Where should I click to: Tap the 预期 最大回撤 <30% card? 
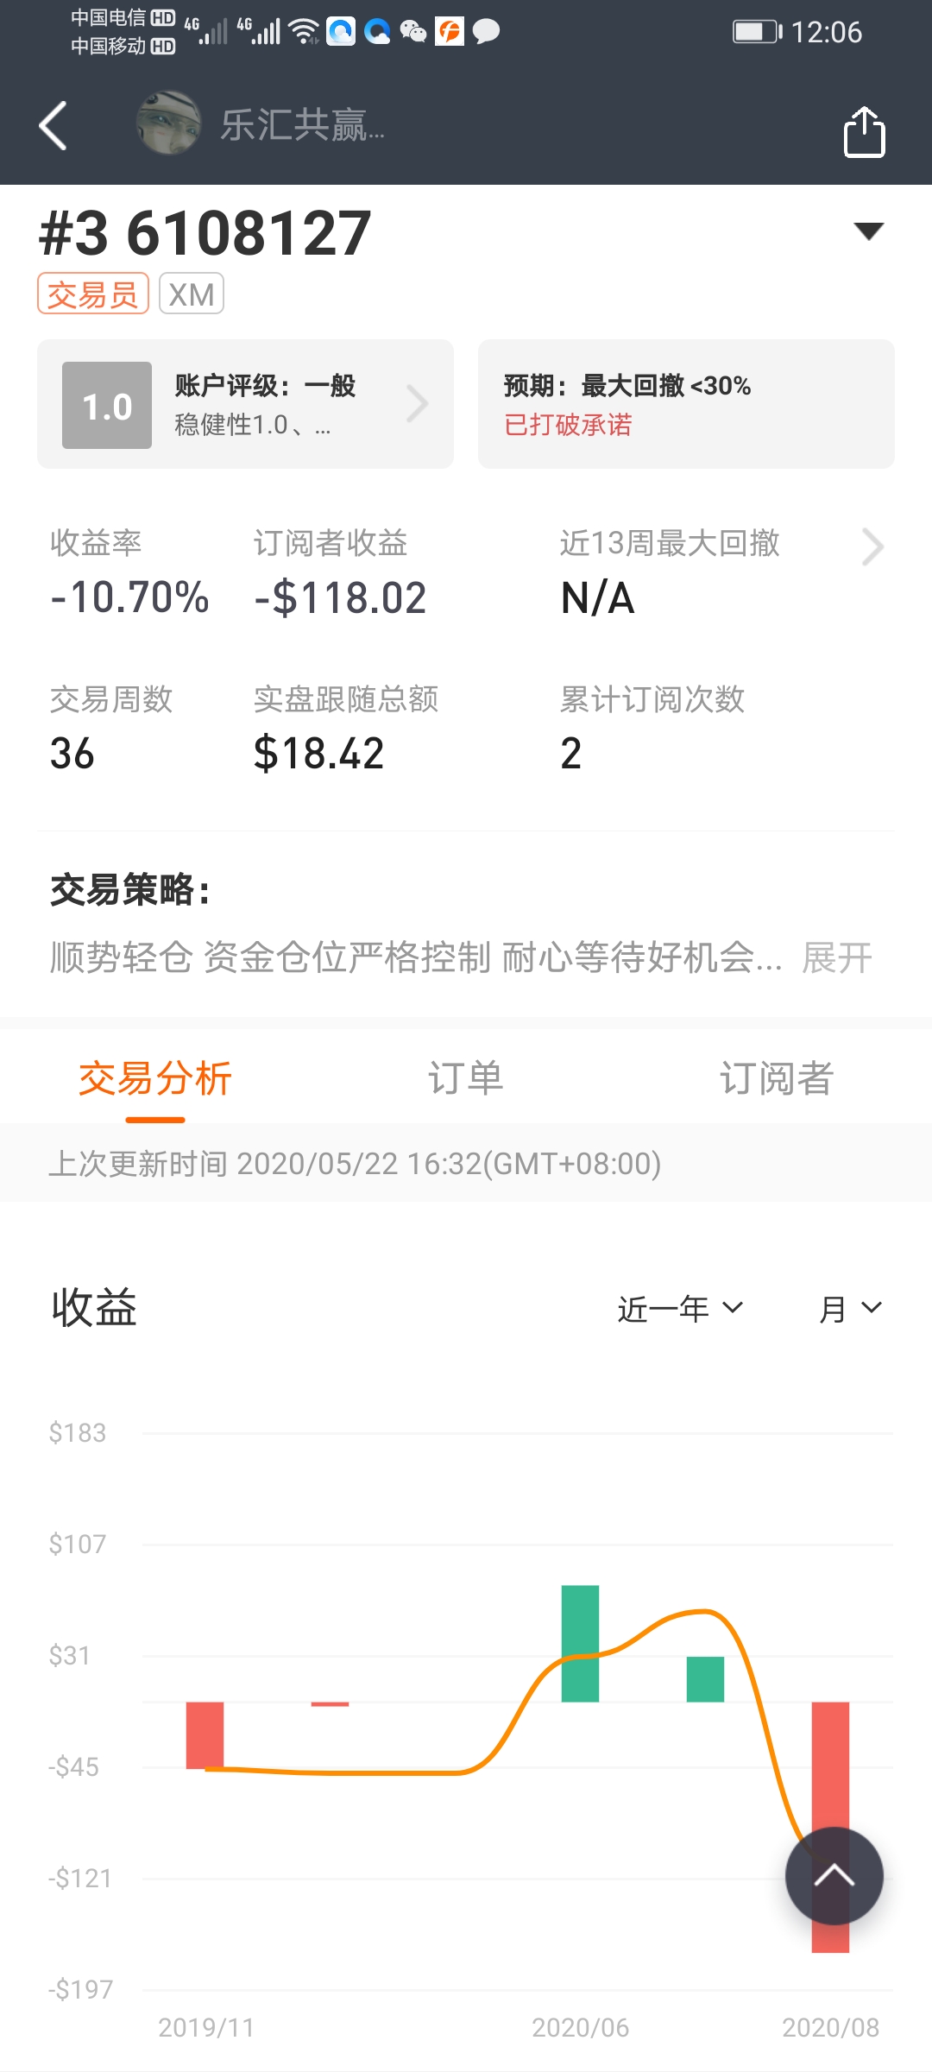point(686,404)
